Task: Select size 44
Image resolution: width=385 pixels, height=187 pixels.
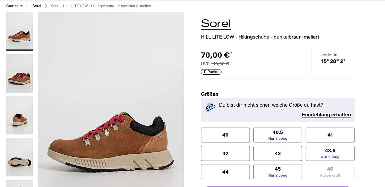Action: coord(225,172)
